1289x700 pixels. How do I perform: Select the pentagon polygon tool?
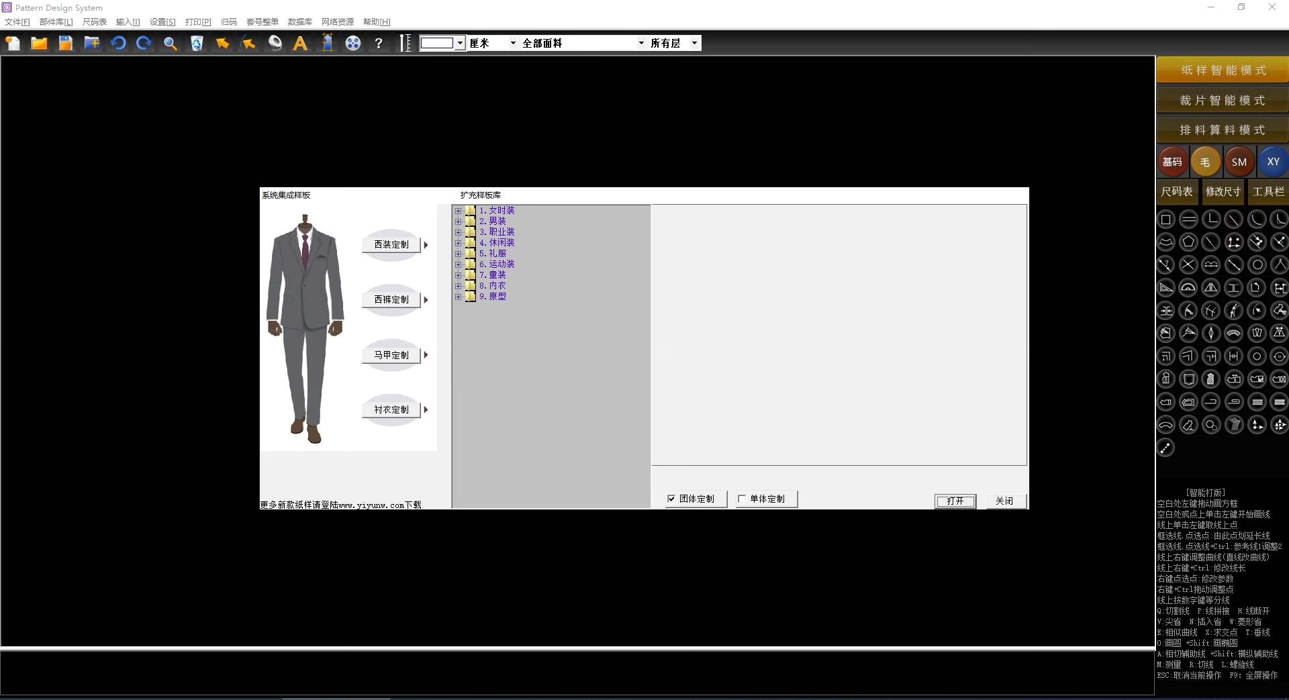click(1188, 242)
